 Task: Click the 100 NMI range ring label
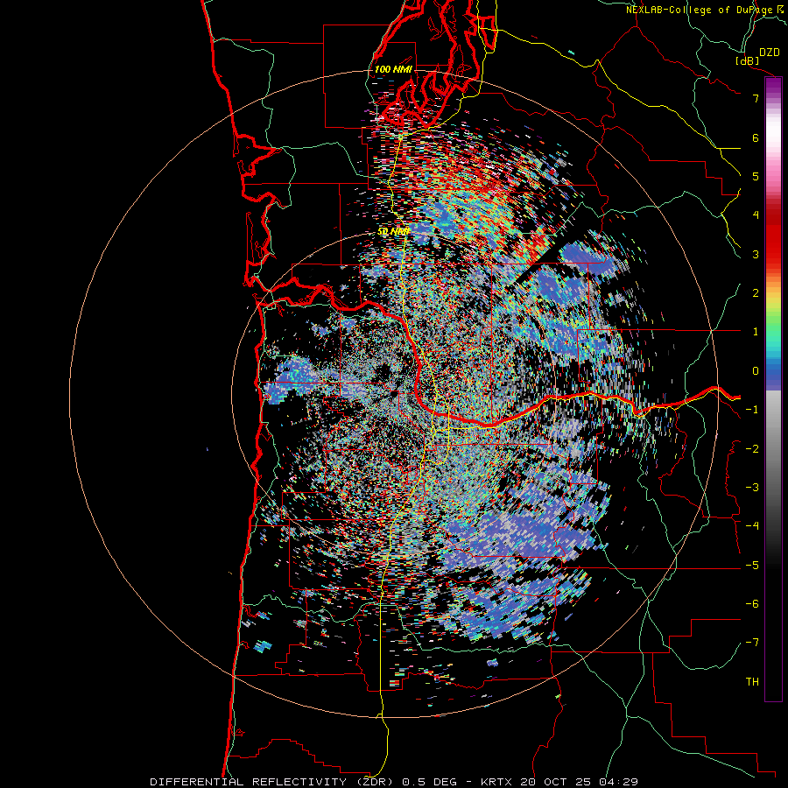(x=393, y=69)
